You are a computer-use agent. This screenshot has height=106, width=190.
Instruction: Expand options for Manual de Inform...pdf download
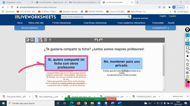30,97
